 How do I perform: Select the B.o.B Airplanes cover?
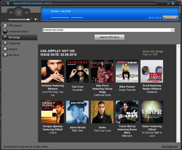click(152, 71)
